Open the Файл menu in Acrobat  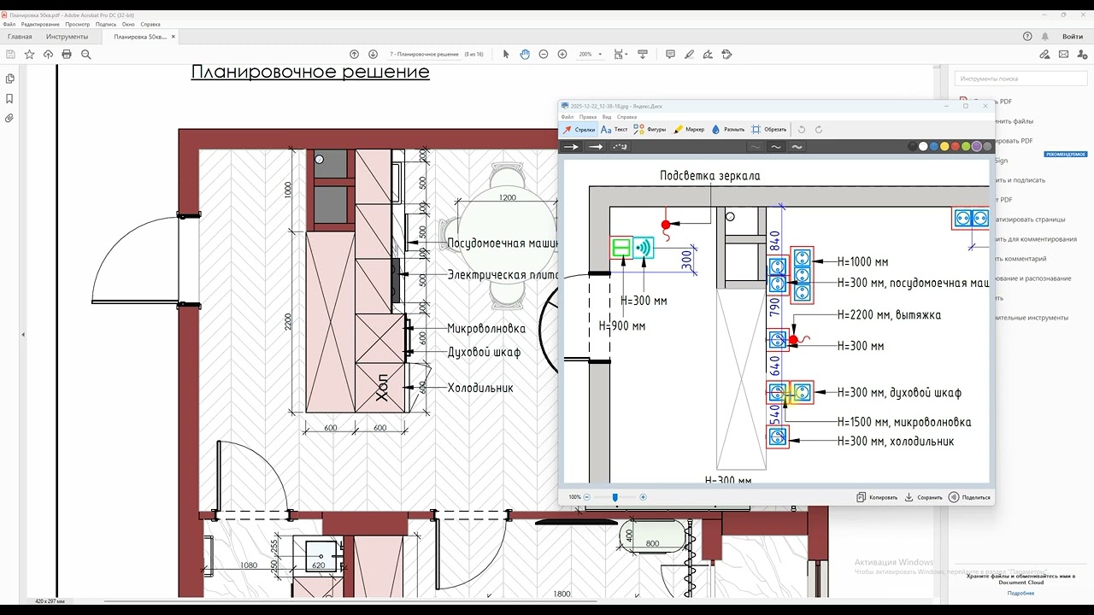tap(9, 24)
